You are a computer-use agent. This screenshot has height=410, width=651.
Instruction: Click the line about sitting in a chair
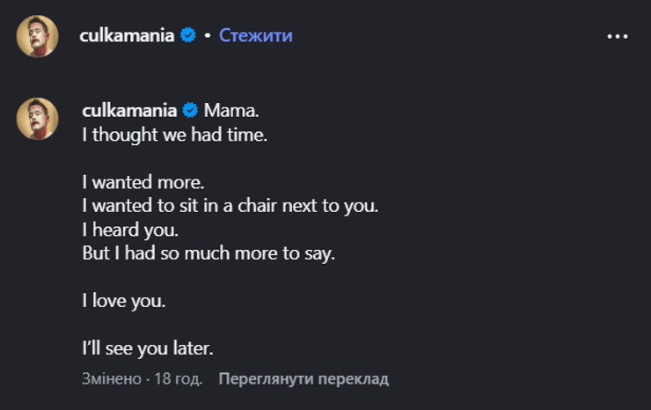point(229,206)
